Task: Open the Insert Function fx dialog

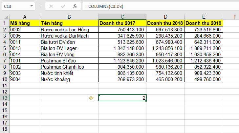Action: pos(75,6)
